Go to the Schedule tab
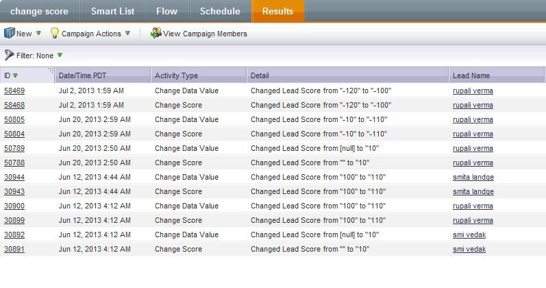546x288 pixels. click(220, 11)
